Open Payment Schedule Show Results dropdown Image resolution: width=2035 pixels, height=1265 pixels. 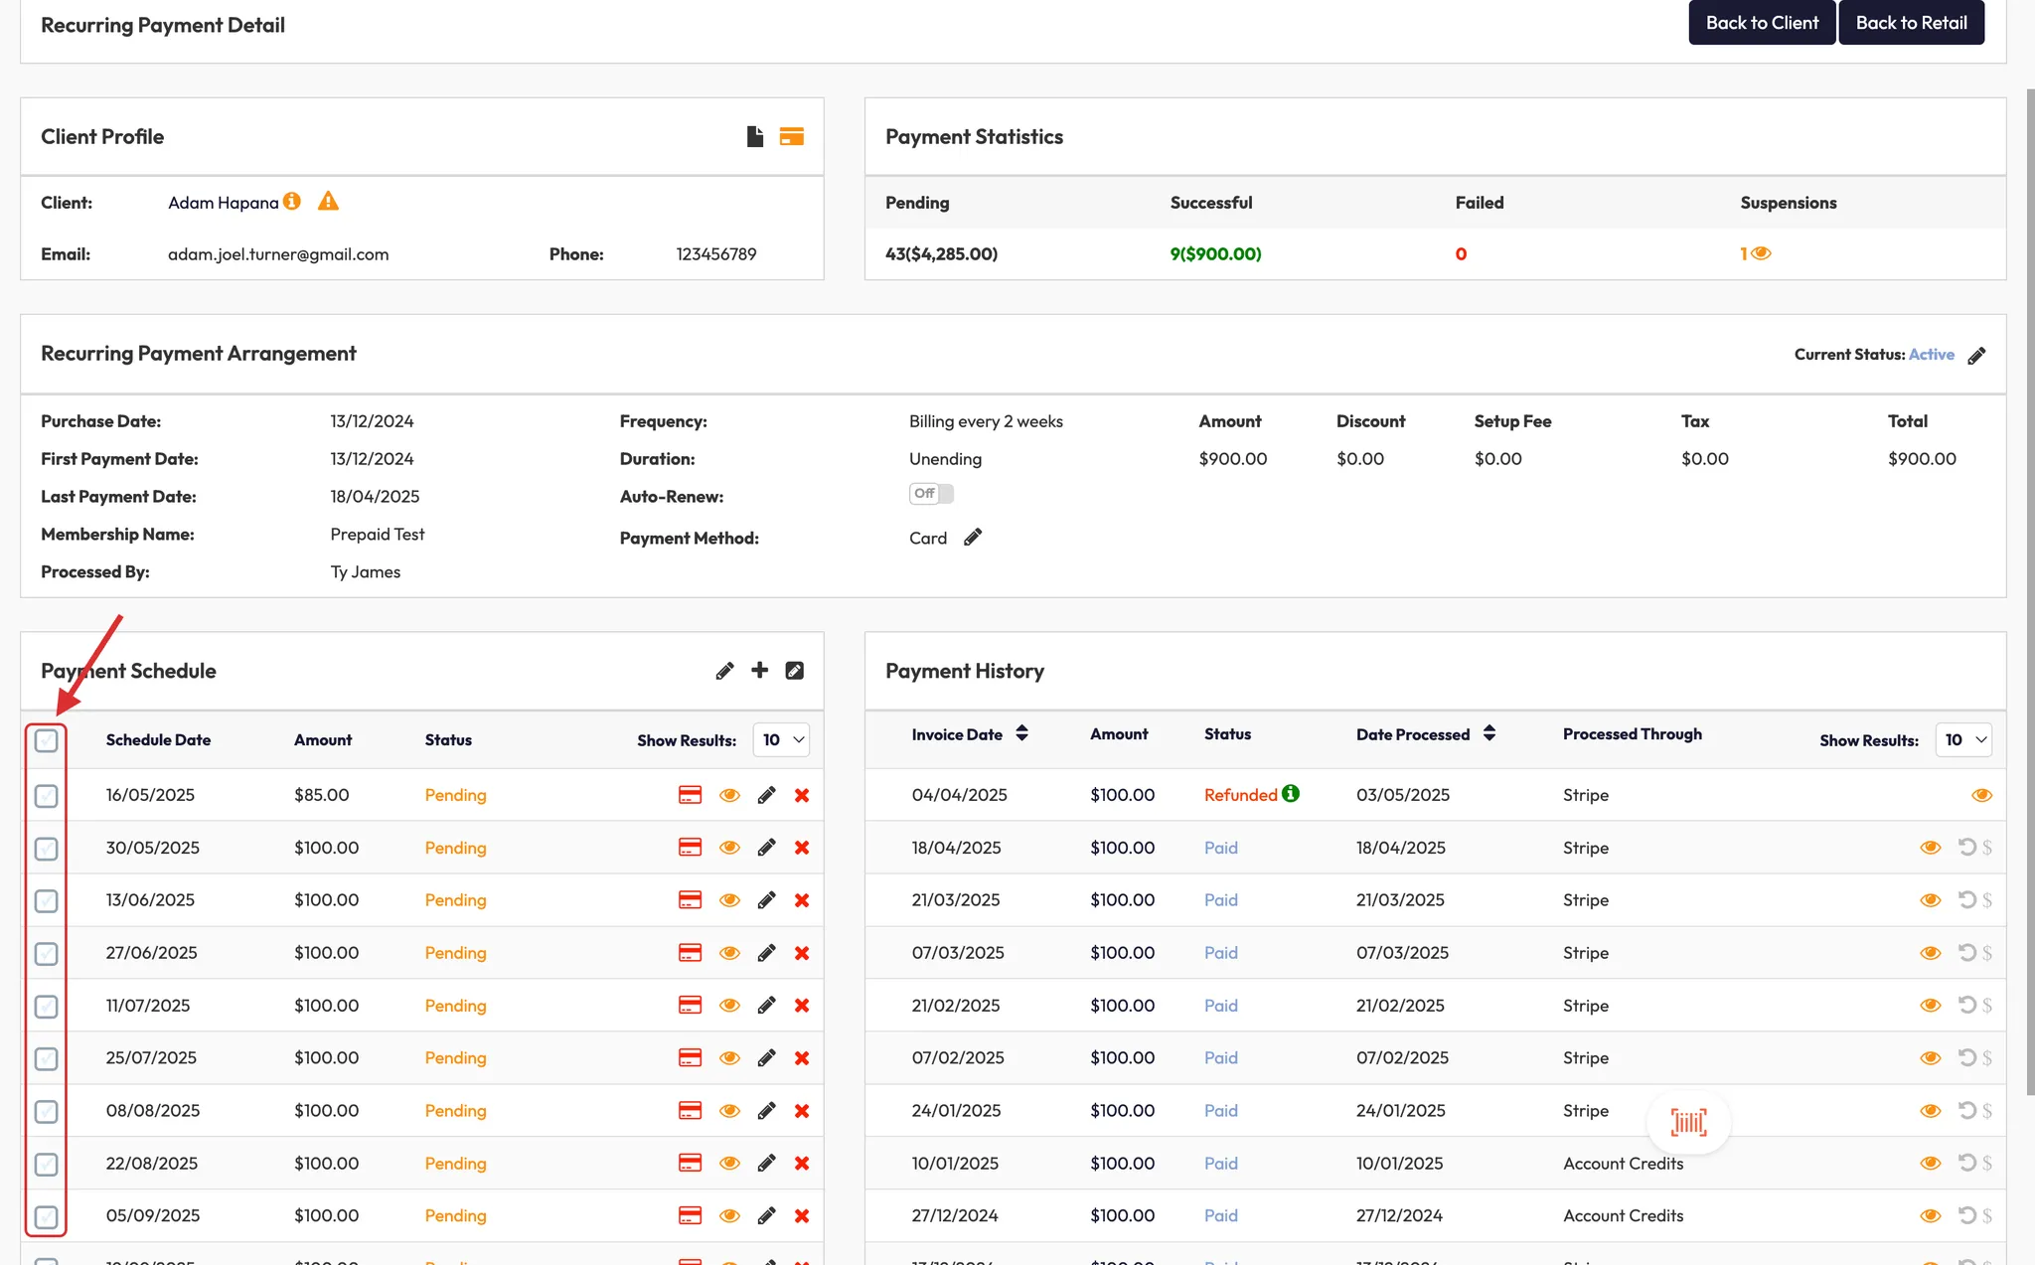tap(782, 740)
